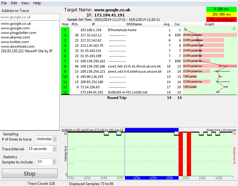Click the 11:22 mark on the time axis
The width and height of the screenshot is (238, 186).
202,178
